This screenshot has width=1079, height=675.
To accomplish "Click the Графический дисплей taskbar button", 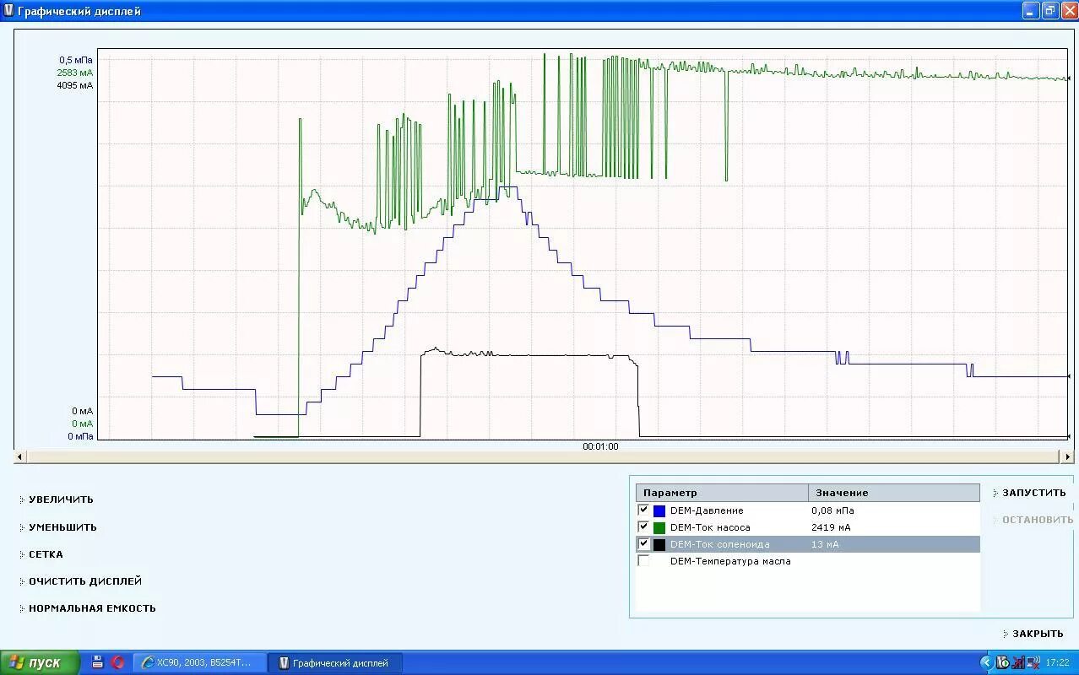I will (x=334, y=663).
